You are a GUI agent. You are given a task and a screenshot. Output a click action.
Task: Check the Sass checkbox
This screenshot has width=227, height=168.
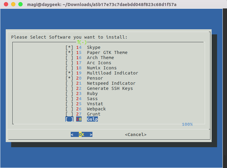coord(69,99)
